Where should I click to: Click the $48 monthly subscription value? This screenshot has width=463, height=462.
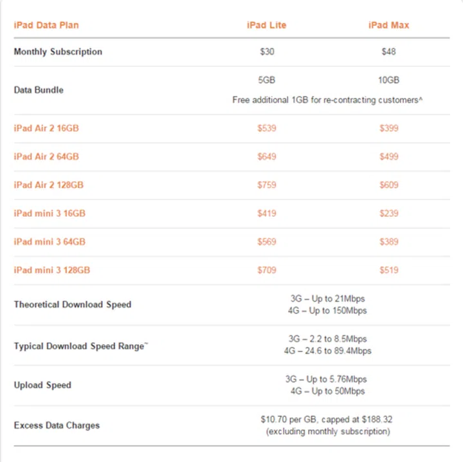click(x=388, y=51)
